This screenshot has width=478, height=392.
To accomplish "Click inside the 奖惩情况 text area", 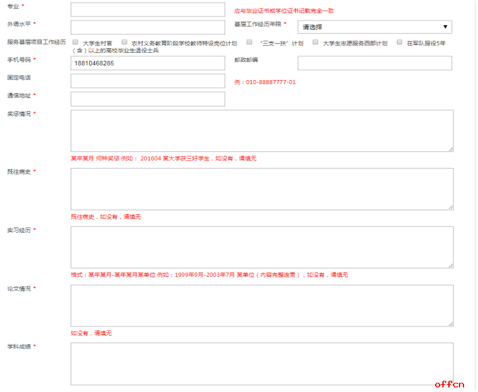I will click(x=261, y=131).
